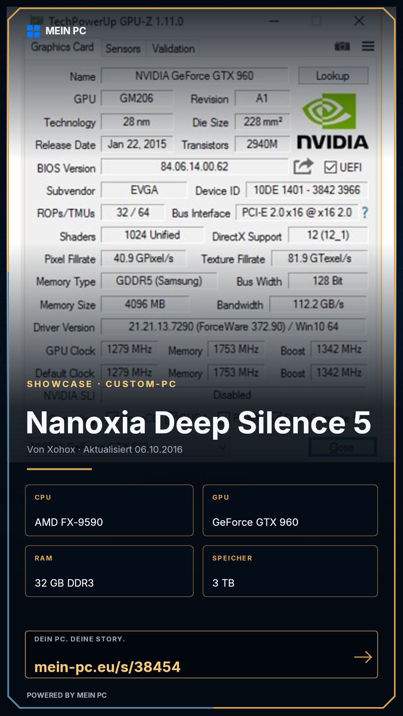Viewport: 403px width, 716px height.
Task: Click the SHOWCASE · CUSTOM-PC label
Action: (101, 384)
